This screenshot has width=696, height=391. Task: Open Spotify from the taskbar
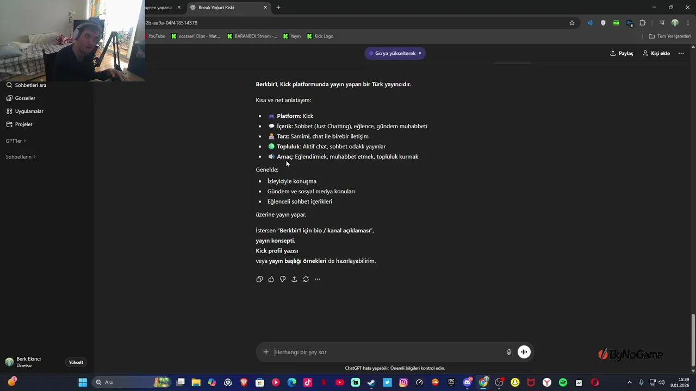(563, 382)
